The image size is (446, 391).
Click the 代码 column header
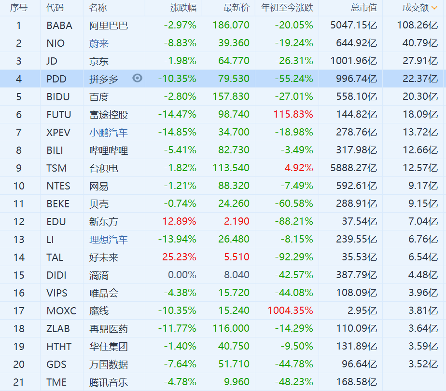click(55, 8)
